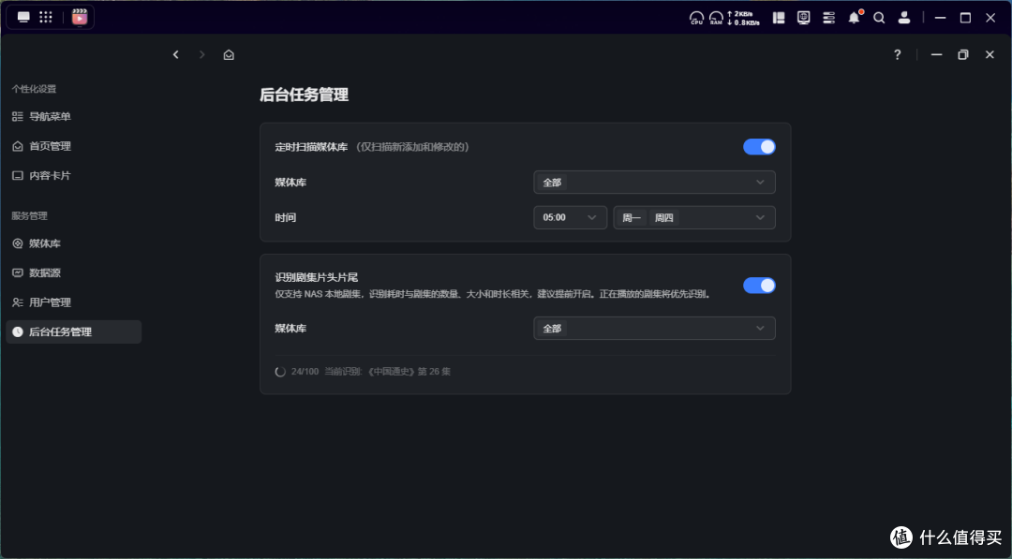The image size is (1012, 559).
Task: Click the search magnifier icon
Action: pos(879,18)
